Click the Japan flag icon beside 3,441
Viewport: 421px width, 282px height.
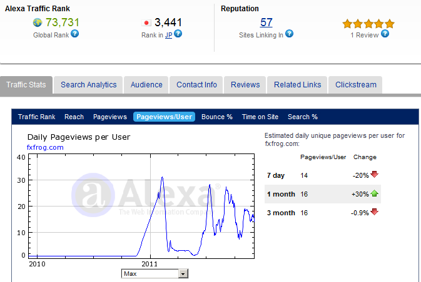(x=148, y=23)
